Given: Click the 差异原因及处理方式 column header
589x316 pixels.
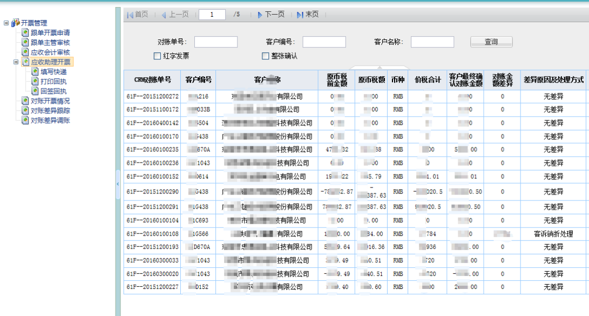Looking at the screenshot, I should (553, 79).
